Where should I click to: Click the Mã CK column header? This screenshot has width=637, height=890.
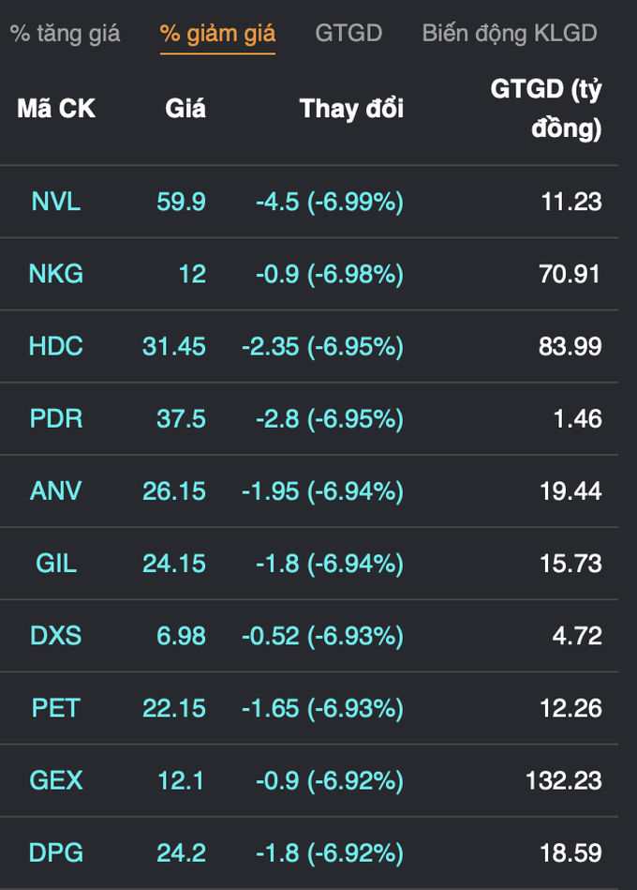click(56, 109)
